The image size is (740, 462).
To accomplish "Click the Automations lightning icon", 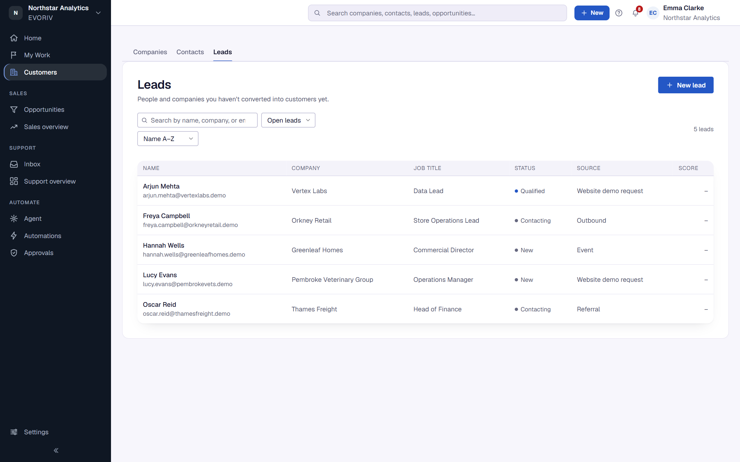I will 14,236.
